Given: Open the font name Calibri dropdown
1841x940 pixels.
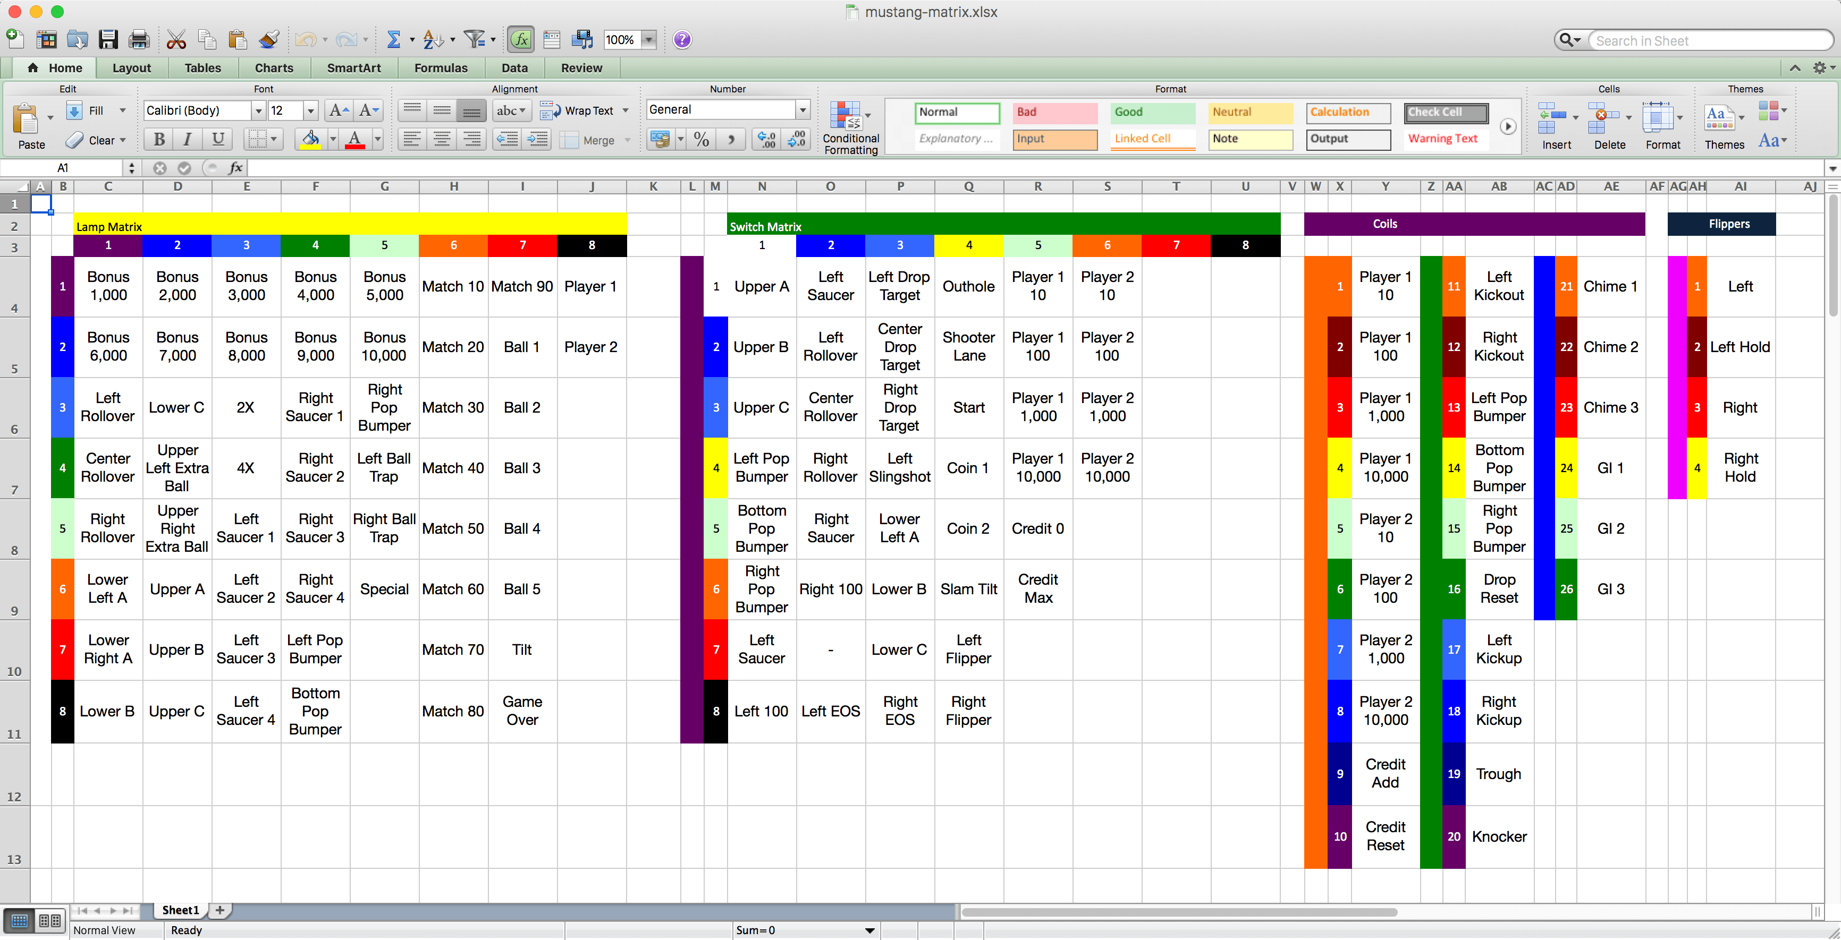Looking at the screenshot, I should [x=258, y=110].
